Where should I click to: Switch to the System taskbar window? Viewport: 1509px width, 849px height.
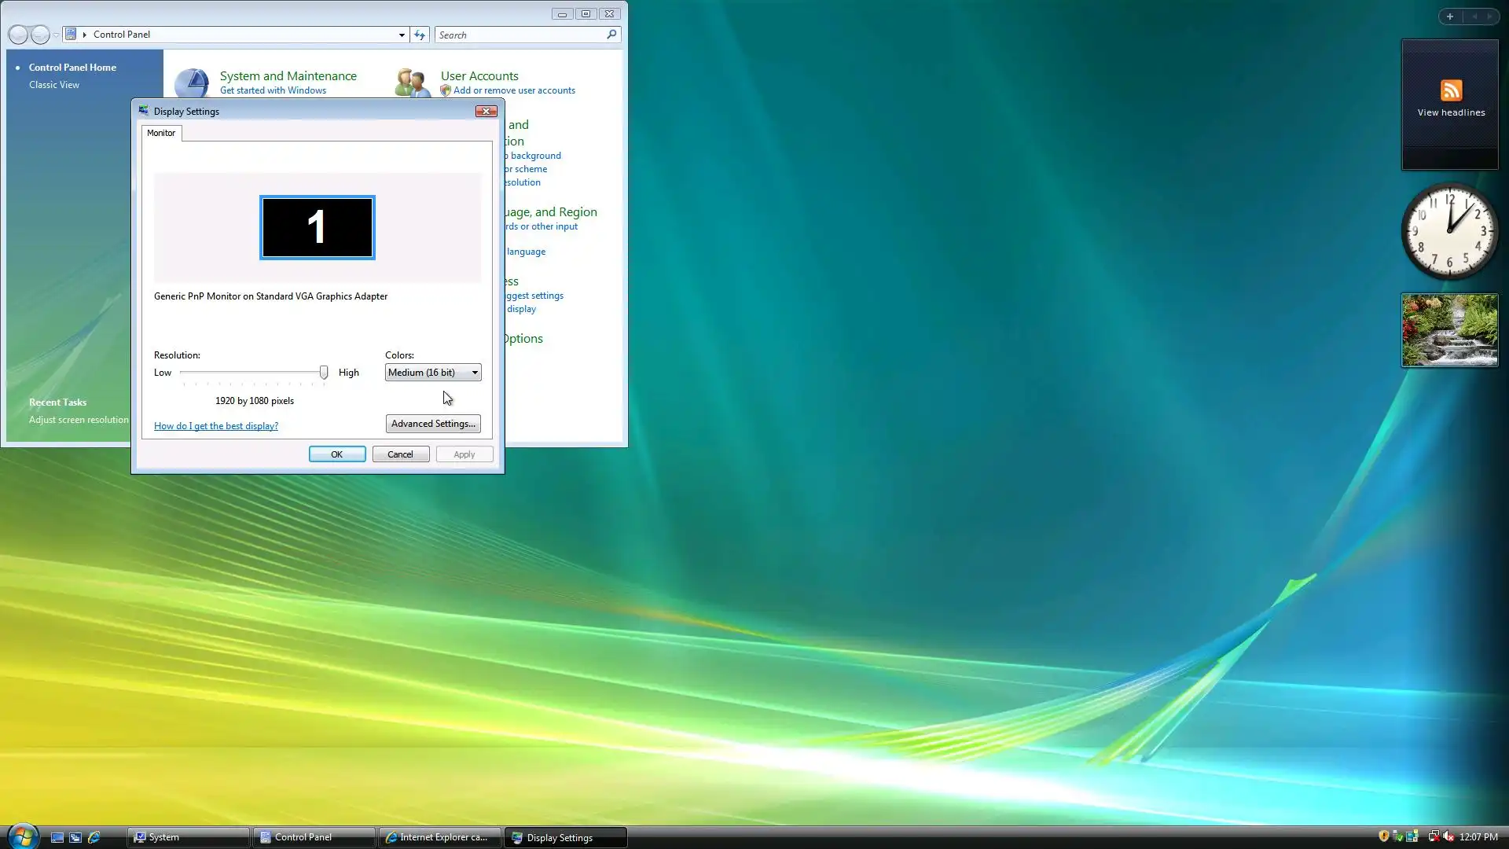pyautogui.click(x=189, y=837)
